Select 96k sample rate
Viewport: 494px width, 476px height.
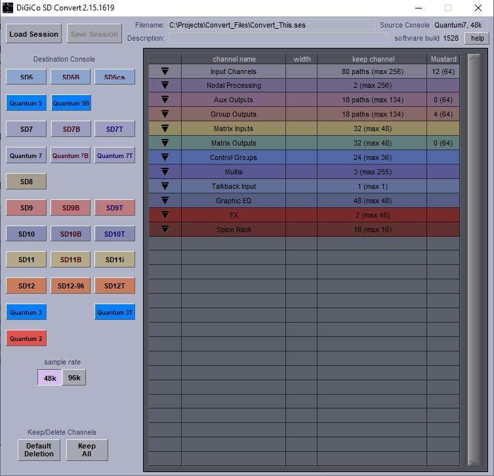(x=74, y=378)
